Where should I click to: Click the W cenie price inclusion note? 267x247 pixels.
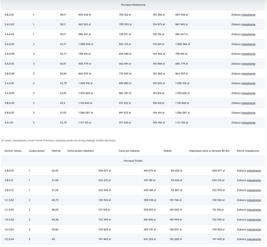click(58, 140)
